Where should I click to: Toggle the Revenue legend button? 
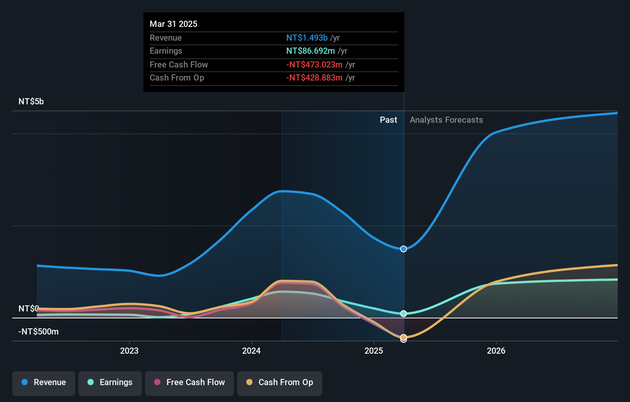tap(44, 383)
